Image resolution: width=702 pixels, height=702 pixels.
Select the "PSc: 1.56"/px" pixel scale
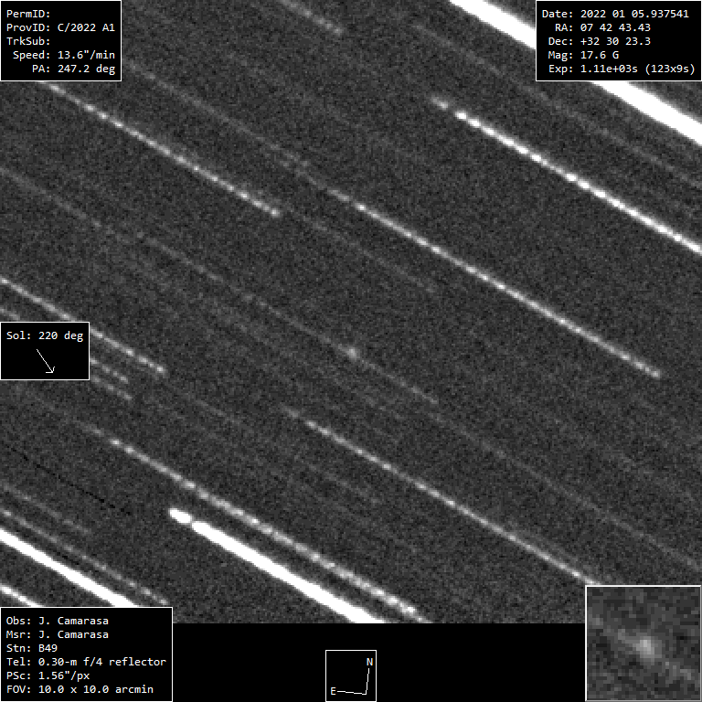pos(48,676)
